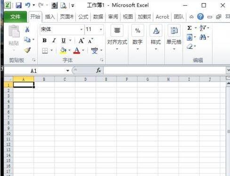
Task: Switch to the 视图 View tab
Action: [128, 16]
